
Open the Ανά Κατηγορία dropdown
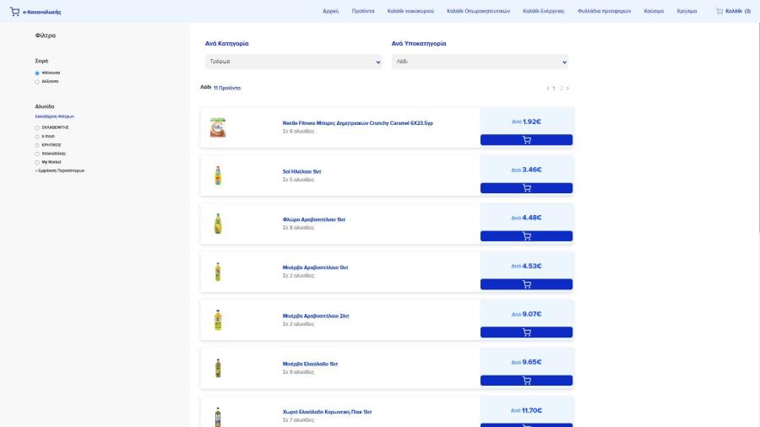[x=293, y=62]
